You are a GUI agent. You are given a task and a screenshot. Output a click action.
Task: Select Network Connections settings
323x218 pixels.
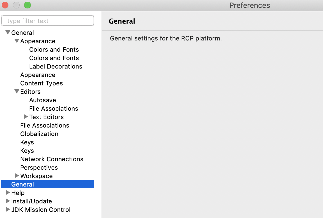coord(52,159)
